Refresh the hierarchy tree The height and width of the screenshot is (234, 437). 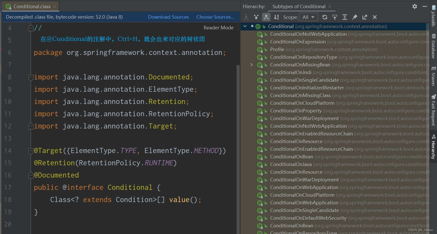click(x=325, y=17)
